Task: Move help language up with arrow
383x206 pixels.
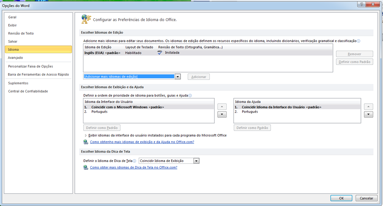Action: [368, 106]
